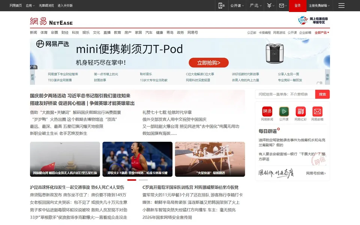Expand the 应用 dropdown in top bar
360x225 pixels.
pyautogui.click(x=30, y=6)
